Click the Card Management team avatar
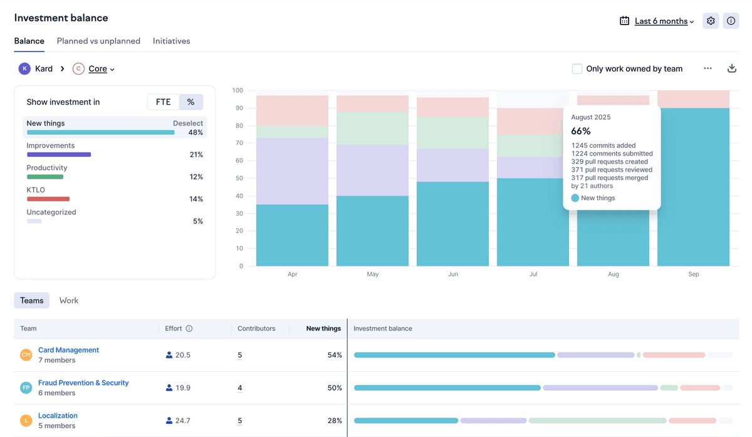 click(x=26, y=355)
